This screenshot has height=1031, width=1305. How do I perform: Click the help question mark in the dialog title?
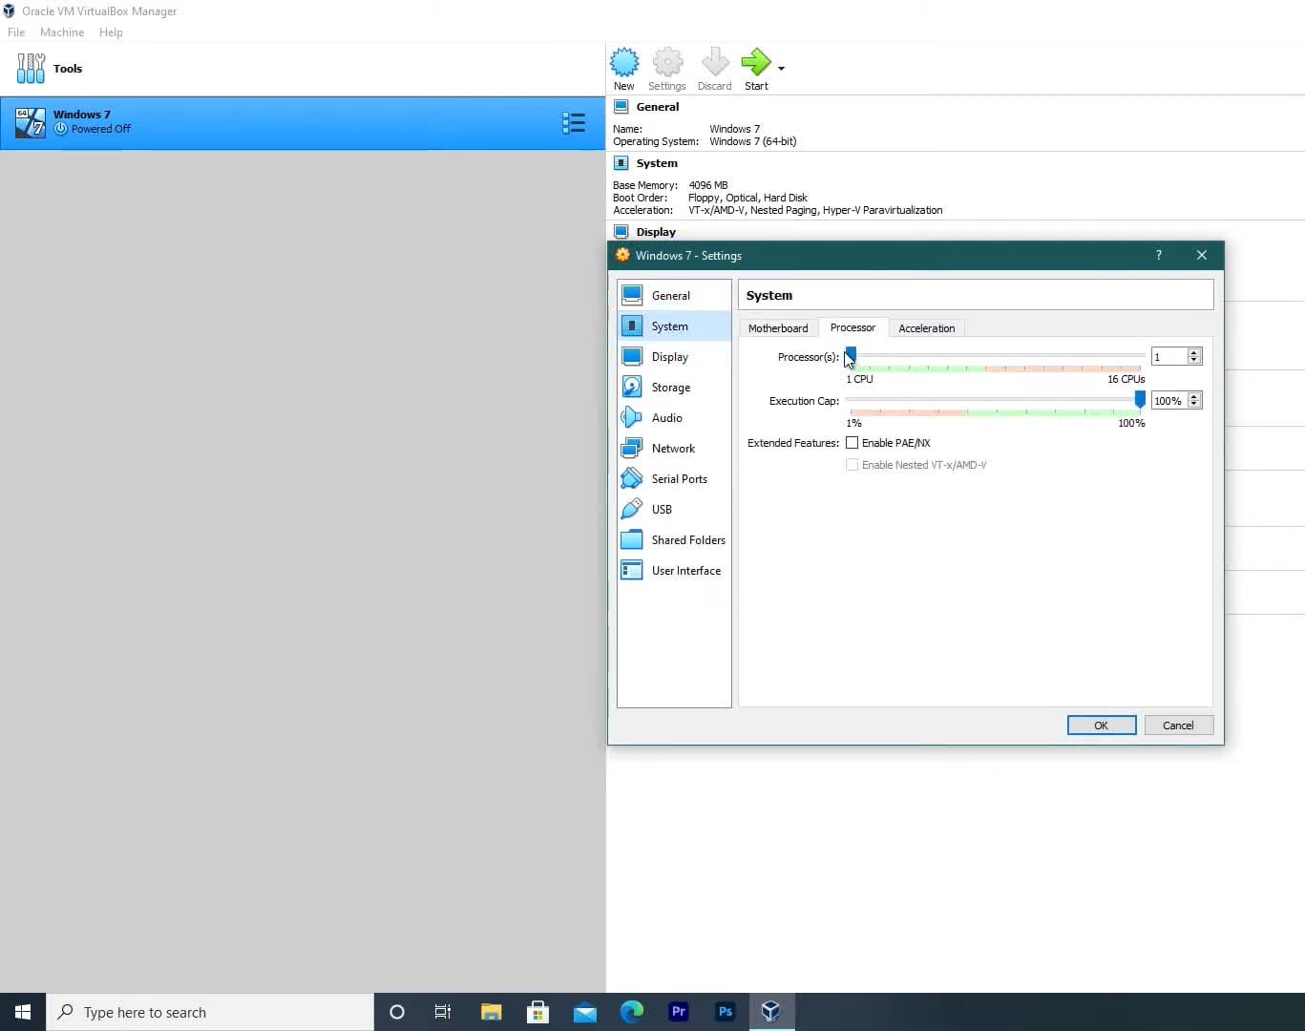(x=1159, y=255)
